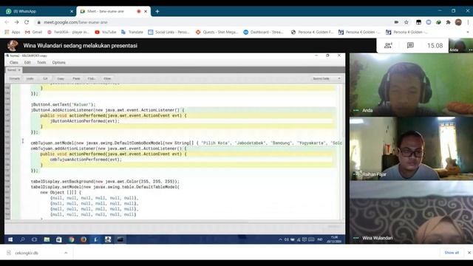Open the Edit menu in shared window
The width and height of the screenshot is (473, 266).
pyautogui.click(x=27, y=62)
